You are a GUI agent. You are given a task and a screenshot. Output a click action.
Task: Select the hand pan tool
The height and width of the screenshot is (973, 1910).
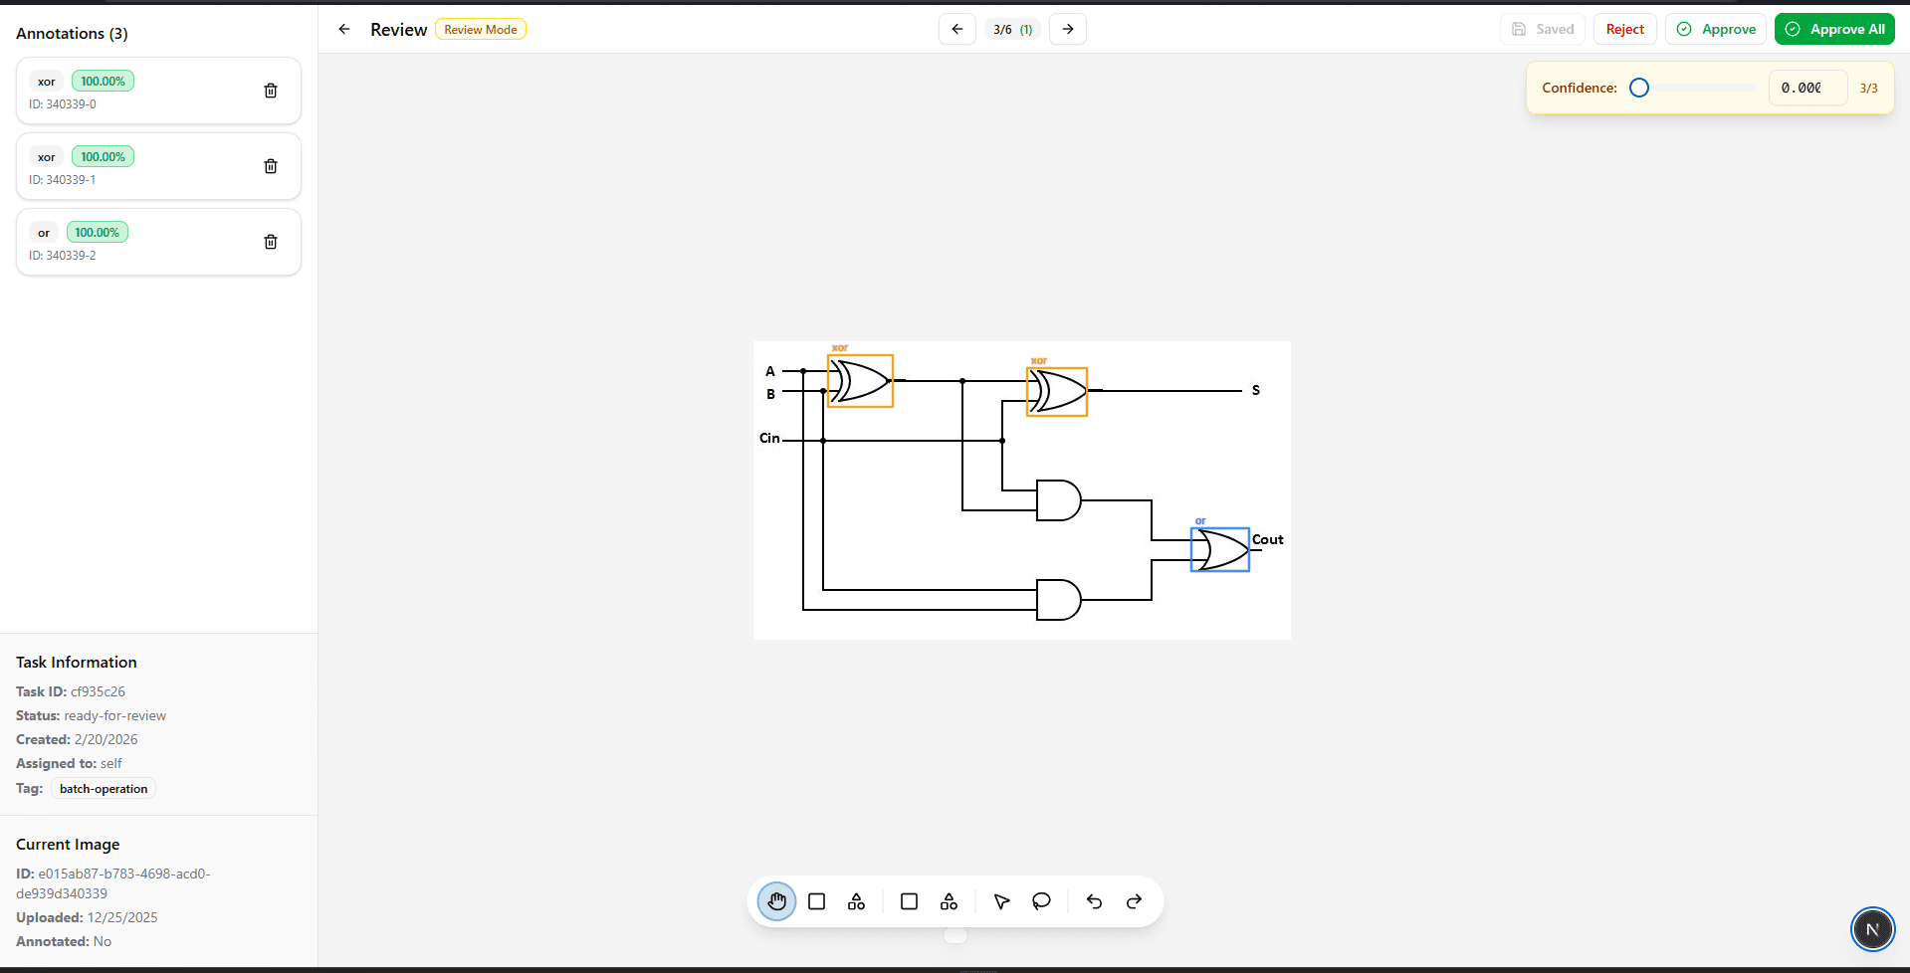point(776,901)
